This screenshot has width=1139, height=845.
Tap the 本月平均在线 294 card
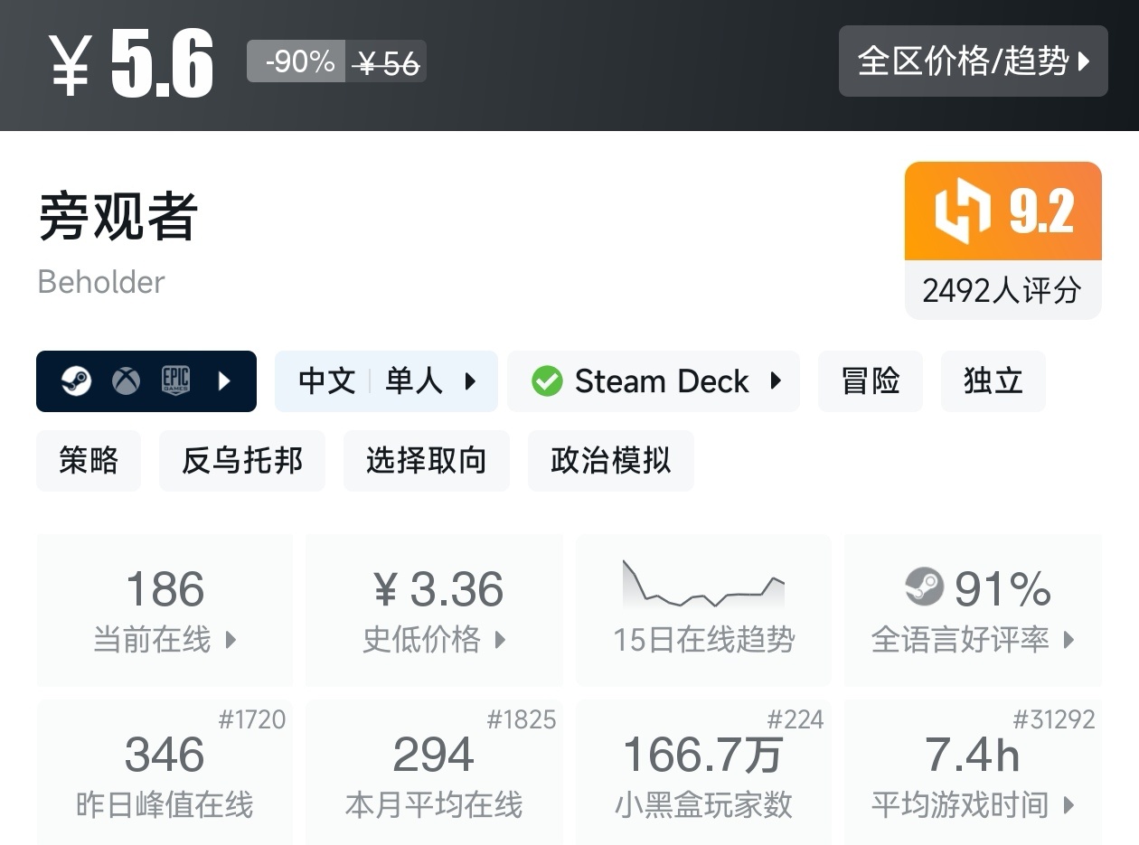[435, 773]
